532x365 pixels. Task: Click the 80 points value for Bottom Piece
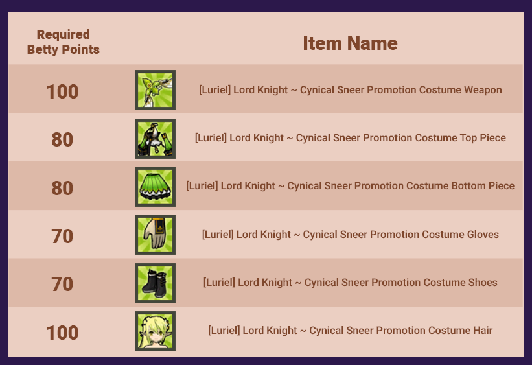pyautogui.click(x=62, y=188)
